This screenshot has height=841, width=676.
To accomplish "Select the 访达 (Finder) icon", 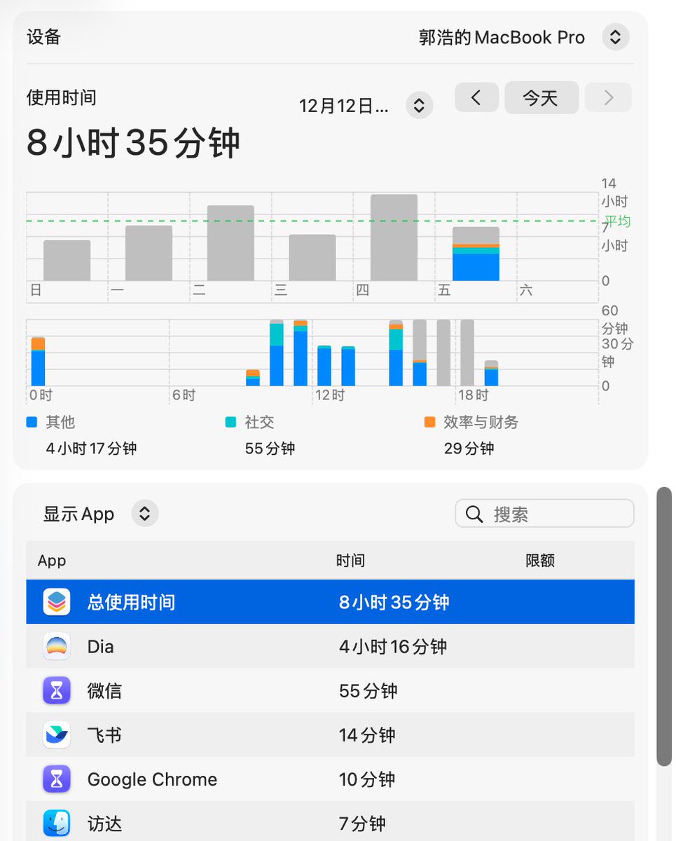I will tap(56, 823).
